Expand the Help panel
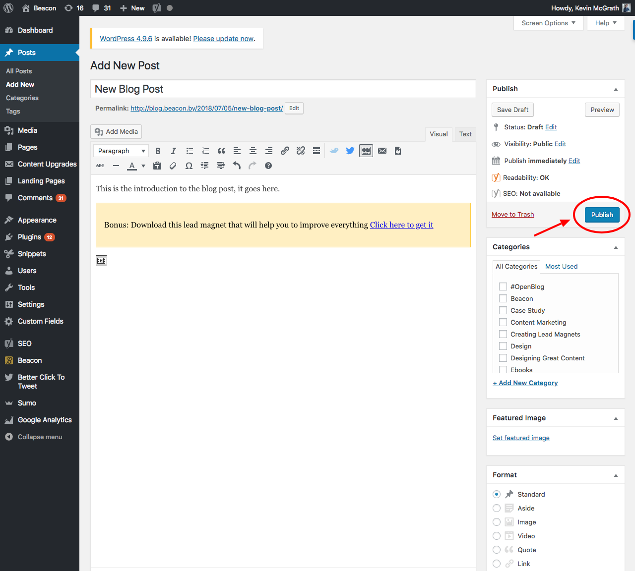The width and height of the screenshot is (635, 571). (606, 23)
